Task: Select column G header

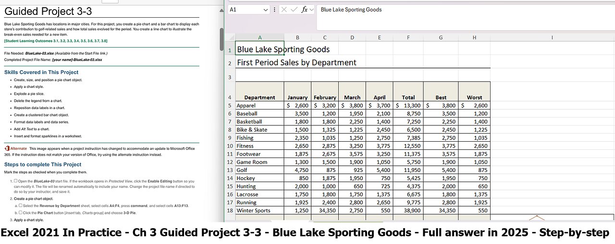Action: (x=441, y=37)
